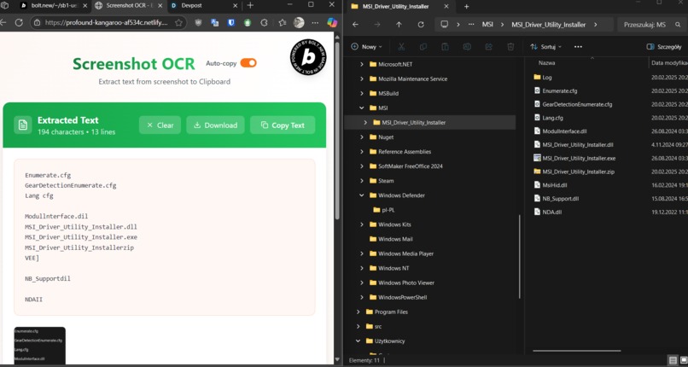Click the Paste icon in Explorer toolbar
The width and height of the screenshot is (688, 367).
445,46
